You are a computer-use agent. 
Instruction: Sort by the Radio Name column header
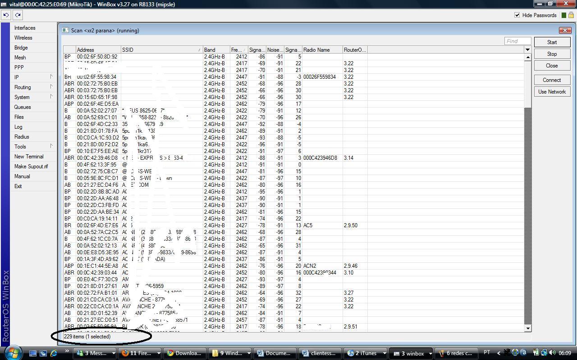322,49
